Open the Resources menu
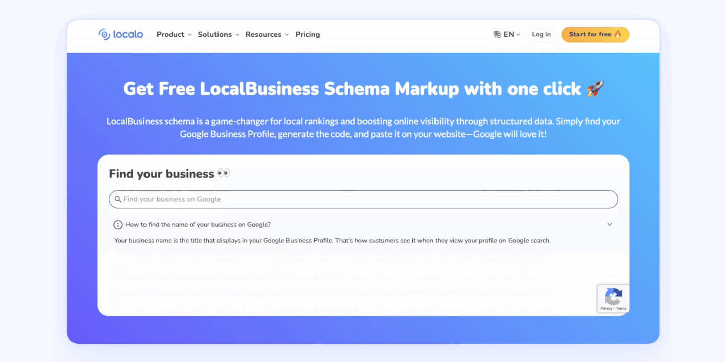Viewport: 725px width, 362px height. (x=267, y=34)
